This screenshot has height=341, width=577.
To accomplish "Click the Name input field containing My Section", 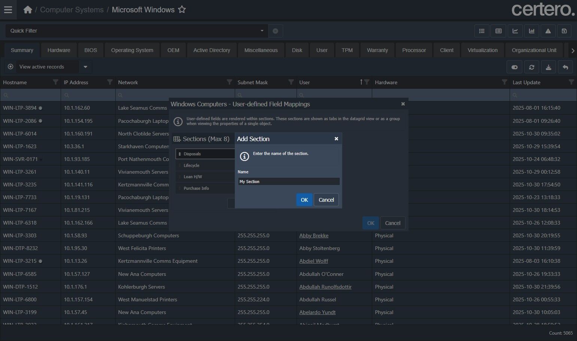I will [289, 182].
